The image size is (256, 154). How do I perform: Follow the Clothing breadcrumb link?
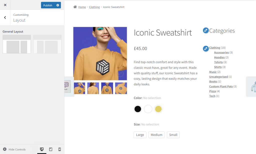94,7
